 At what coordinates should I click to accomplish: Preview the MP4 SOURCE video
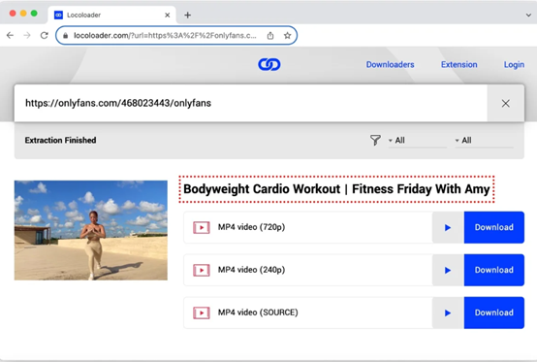448,313
